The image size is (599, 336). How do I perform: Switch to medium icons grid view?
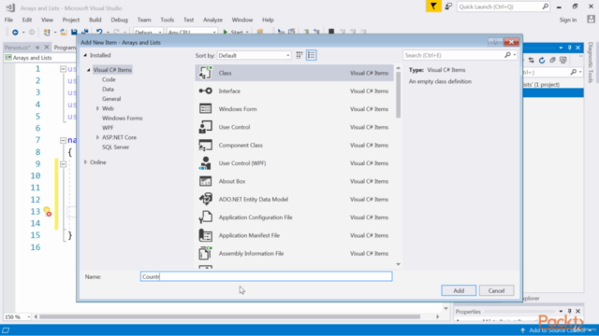tap(299, 55)
